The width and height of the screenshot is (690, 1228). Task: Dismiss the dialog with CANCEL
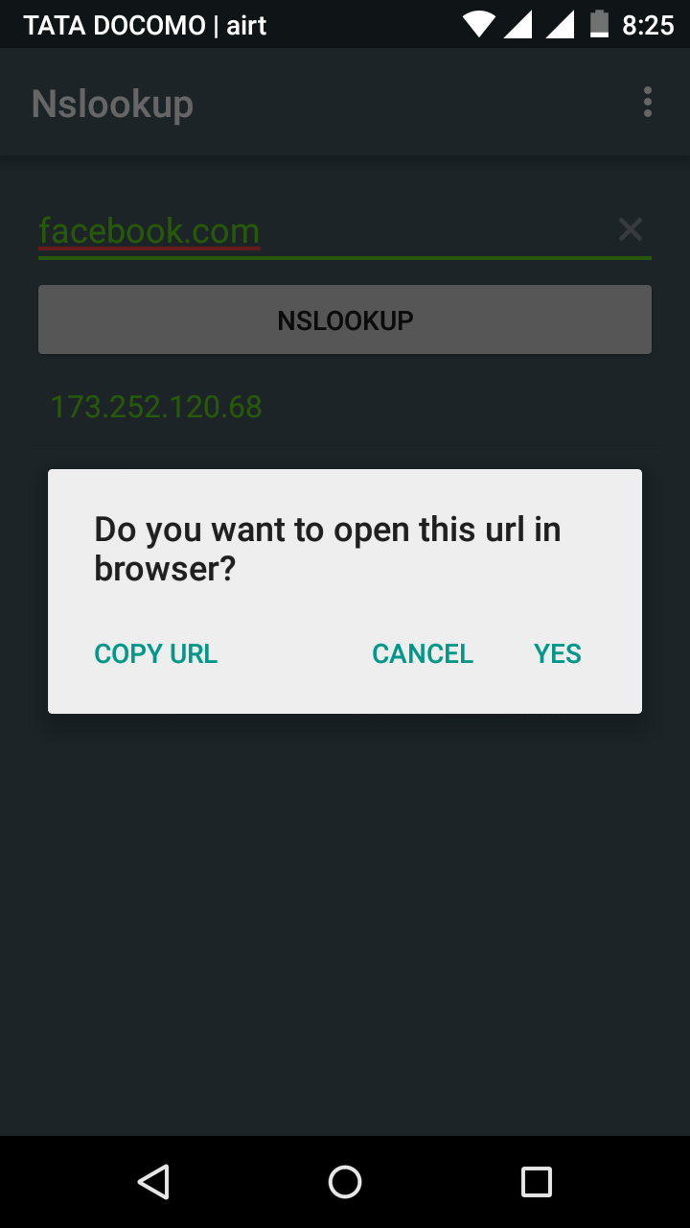tap(423, 653)
